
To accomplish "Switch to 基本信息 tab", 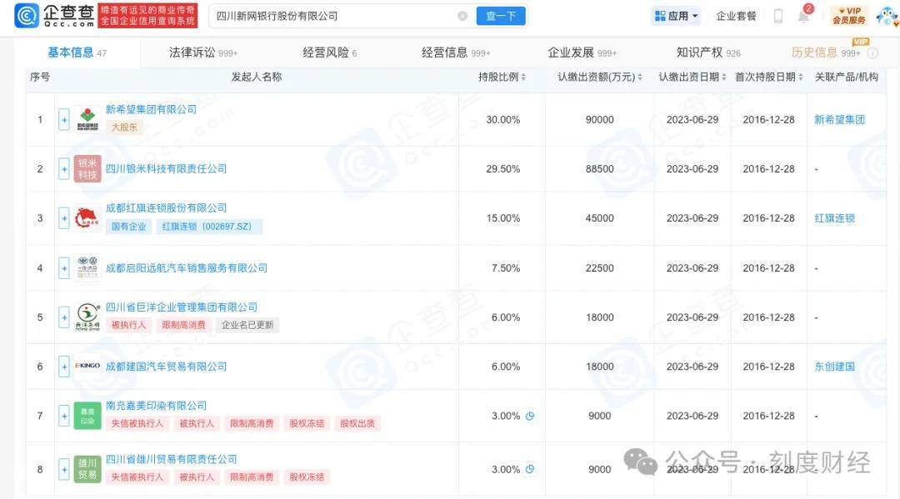I will [77, 52].
